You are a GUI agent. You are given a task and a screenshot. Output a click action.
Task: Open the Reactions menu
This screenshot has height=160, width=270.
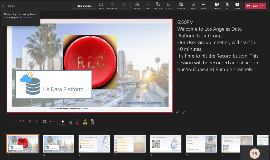[158, 6]
